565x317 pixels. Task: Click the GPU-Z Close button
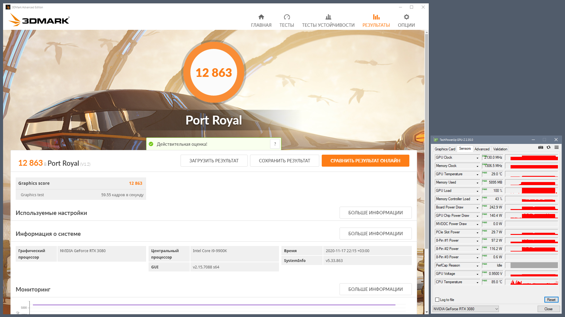tap(548, 309)
